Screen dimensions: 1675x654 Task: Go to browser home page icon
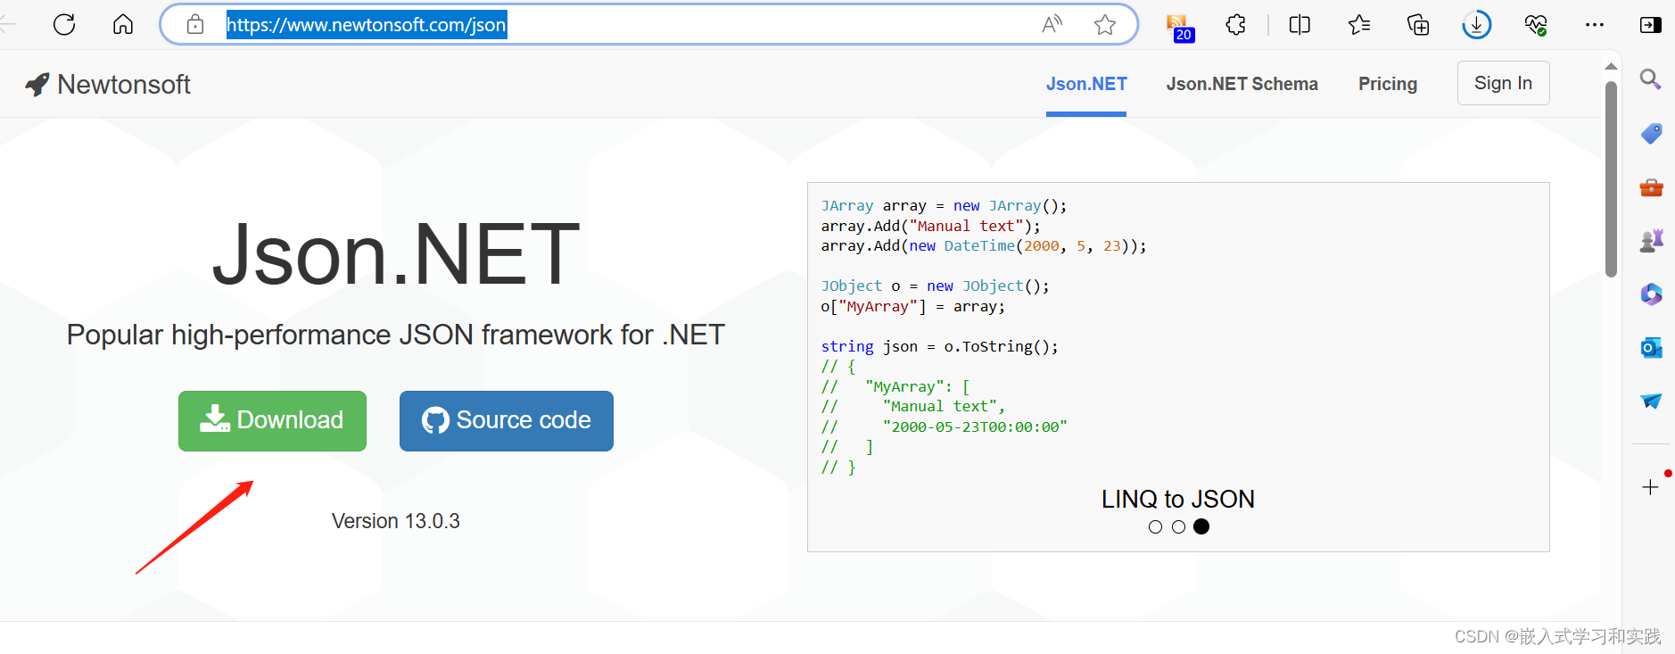click(x=123, y=24)
